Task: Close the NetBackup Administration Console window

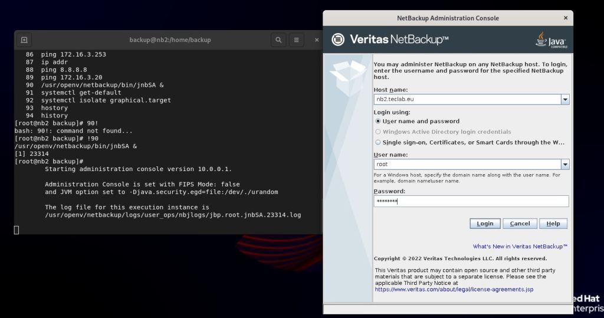Action: 566,18
